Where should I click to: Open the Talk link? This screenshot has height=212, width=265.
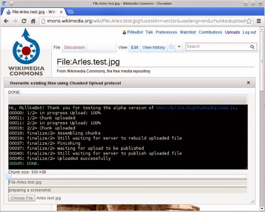(149, 32)
